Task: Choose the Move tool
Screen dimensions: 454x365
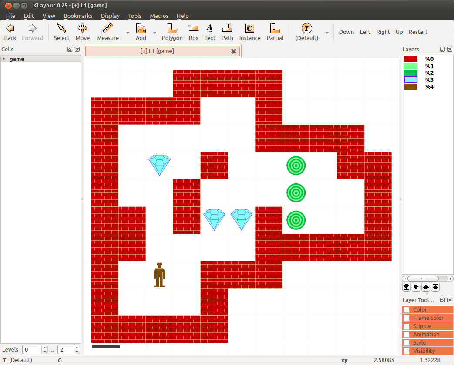Action: point(82,32)
